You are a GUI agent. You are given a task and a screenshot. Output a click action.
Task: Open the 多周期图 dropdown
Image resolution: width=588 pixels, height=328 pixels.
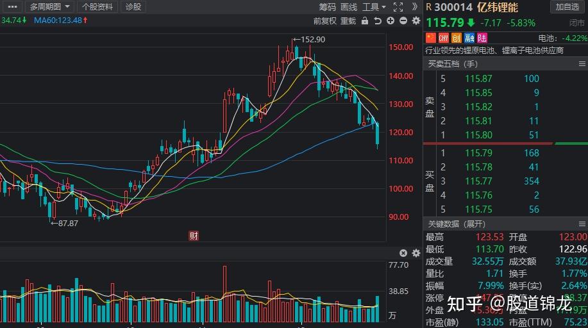[x=49, y=6]
